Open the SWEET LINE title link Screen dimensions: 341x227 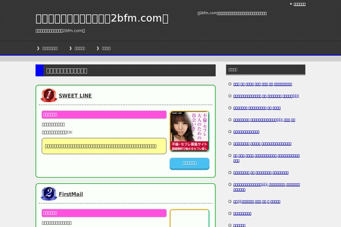pos(75,95)
